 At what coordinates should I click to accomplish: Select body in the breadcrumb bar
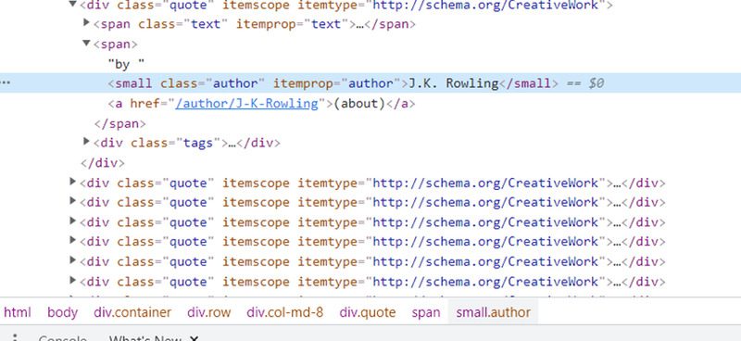(x=62, y=312)
